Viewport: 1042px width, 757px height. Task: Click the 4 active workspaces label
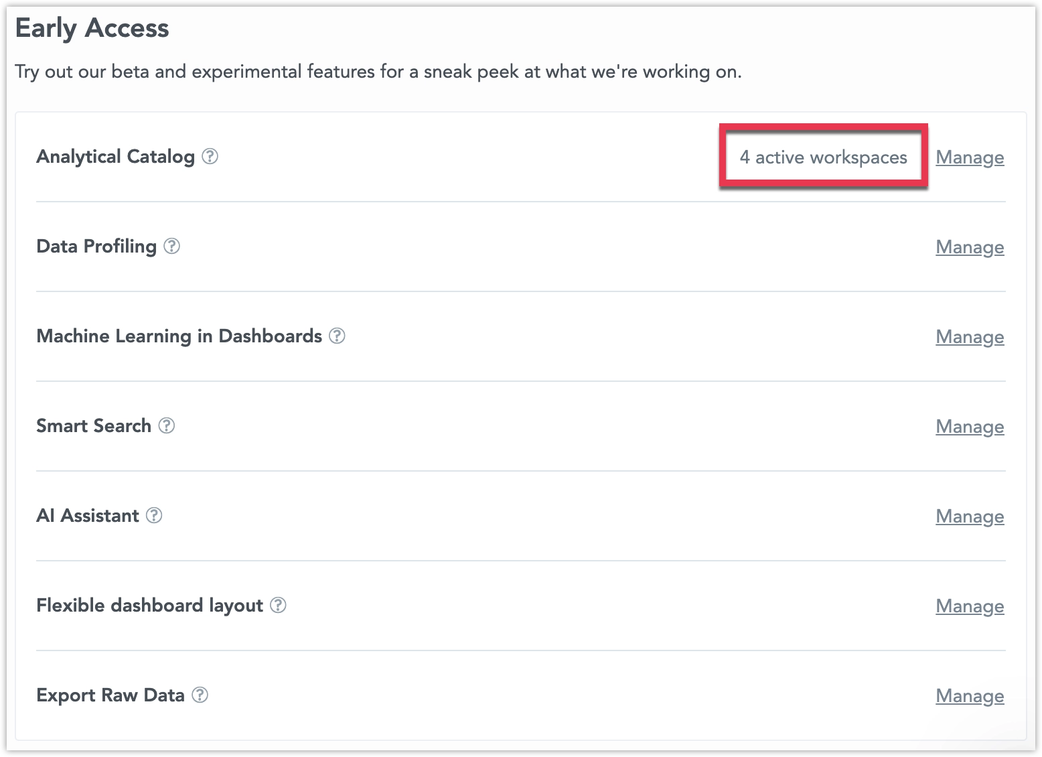click(x=823, y=157)
